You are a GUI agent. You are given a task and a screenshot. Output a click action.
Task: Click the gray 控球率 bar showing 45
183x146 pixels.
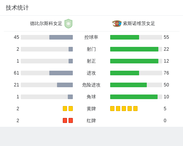(x=61, y=37)
